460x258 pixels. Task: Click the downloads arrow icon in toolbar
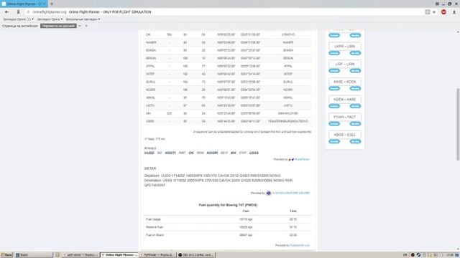click(x=454, y=12)
